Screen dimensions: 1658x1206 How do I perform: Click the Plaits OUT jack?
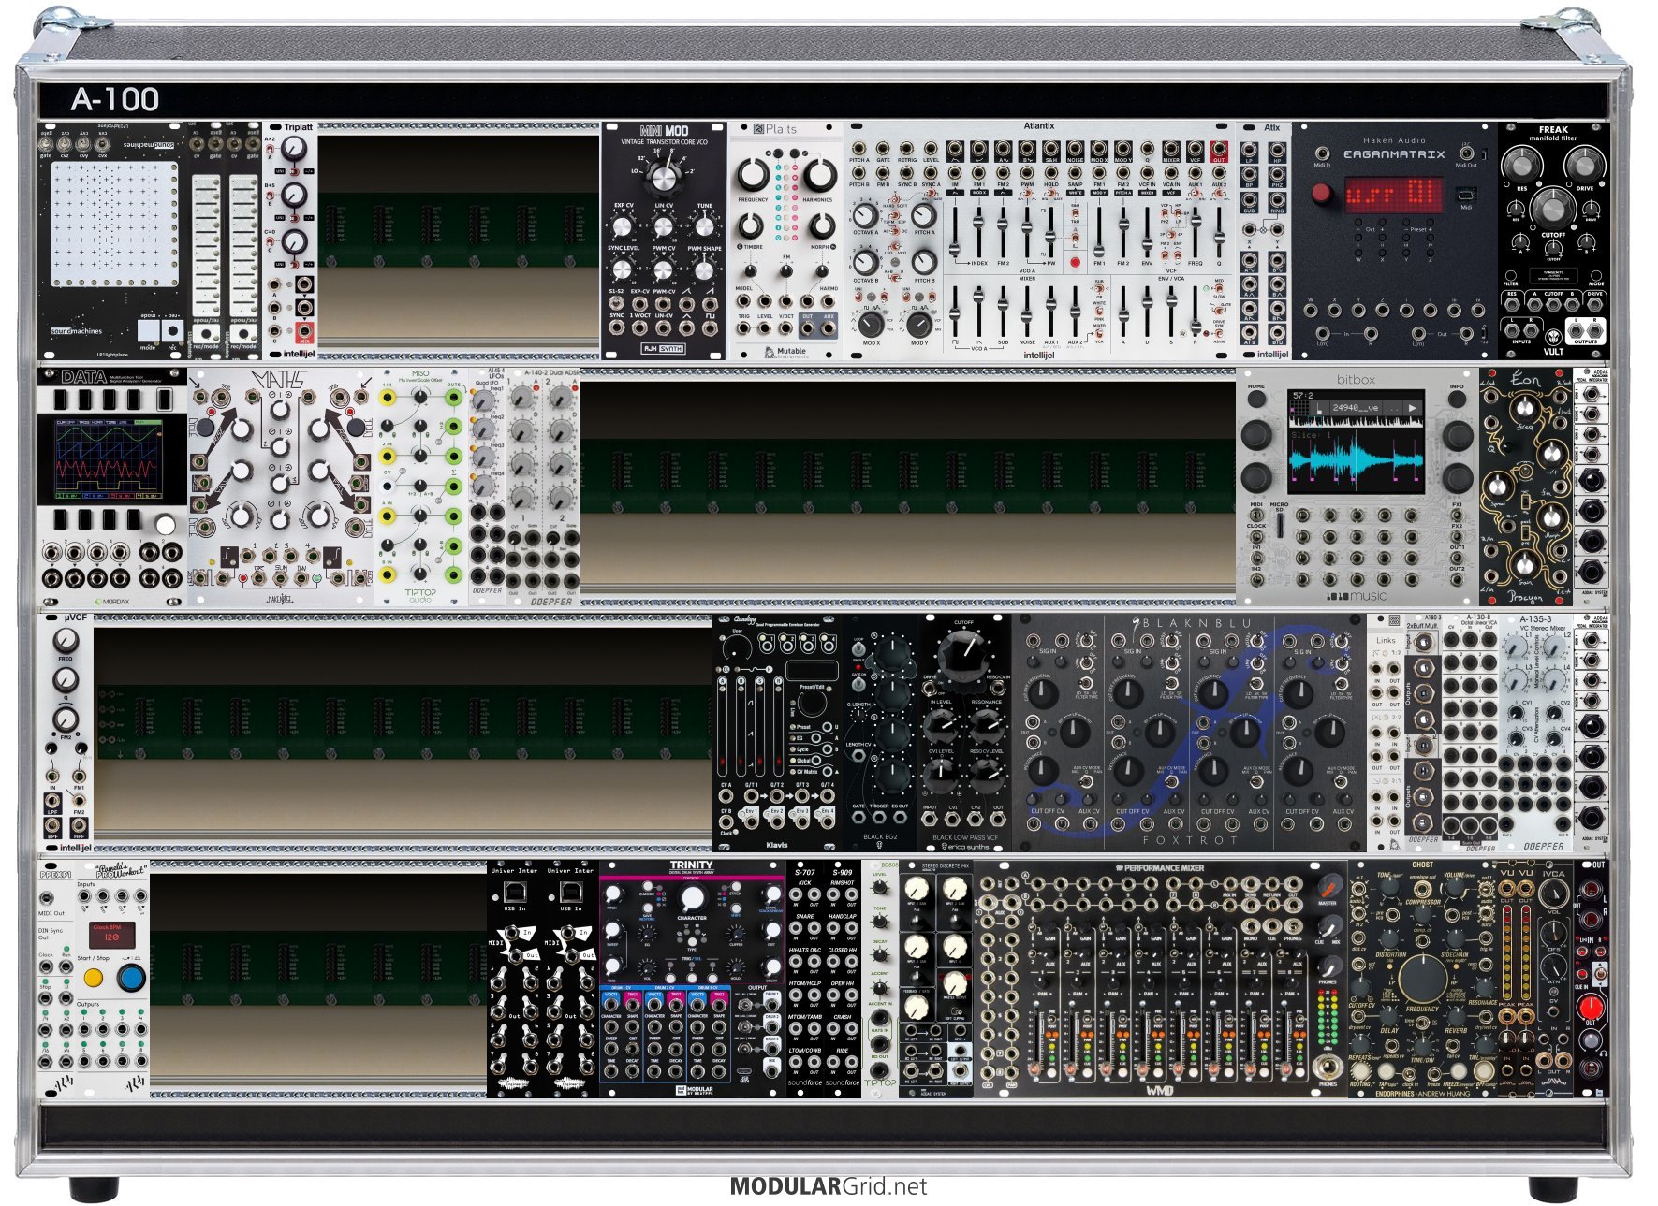click(x=809, y=327)
